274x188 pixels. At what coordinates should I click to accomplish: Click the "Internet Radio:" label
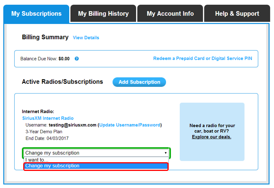tap(38, 112)
